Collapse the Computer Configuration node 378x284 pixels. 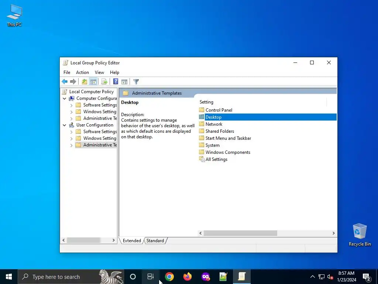[x=64, y=98]
